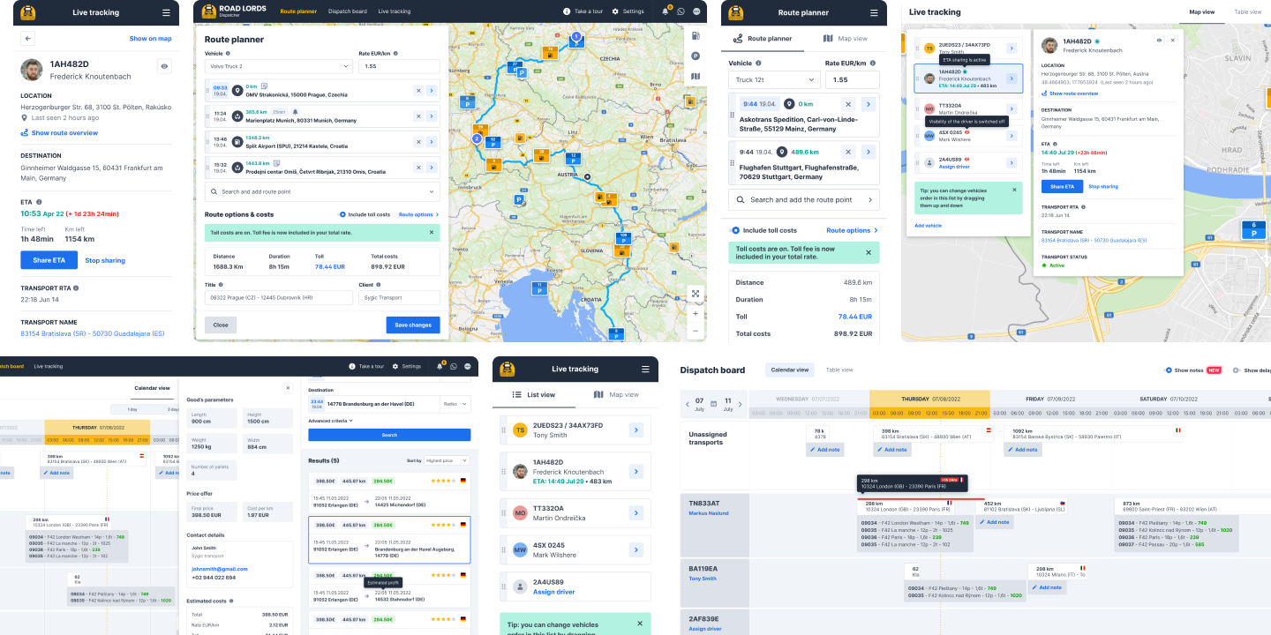This screenshot has width=1271, height=635.
Task: Click Title field 08322 Prague – 12445 Dubrovnik
Action: (x=278, y=298)
